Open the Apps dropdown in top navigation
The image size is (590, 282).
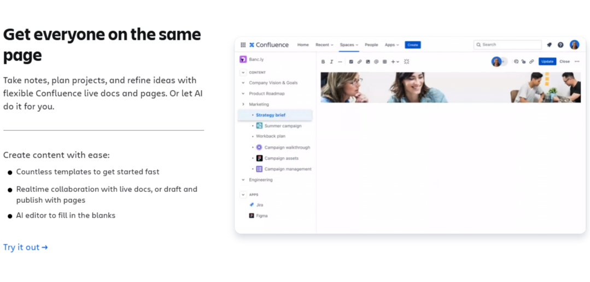(x=392, y=45)
